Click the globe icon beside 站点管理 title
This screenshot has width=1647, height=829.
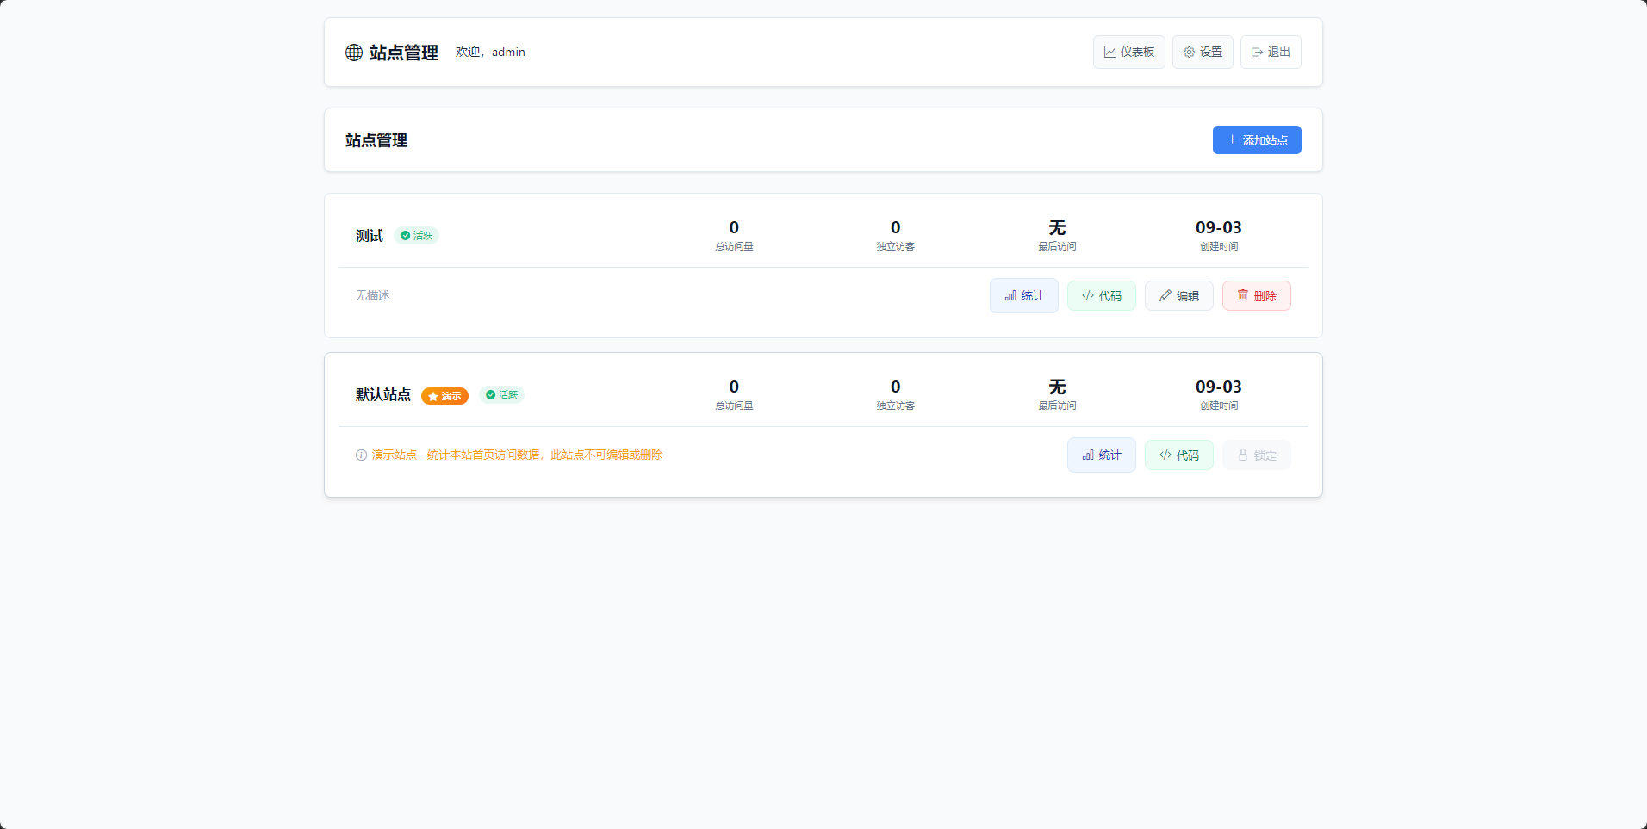coord(354,53)
